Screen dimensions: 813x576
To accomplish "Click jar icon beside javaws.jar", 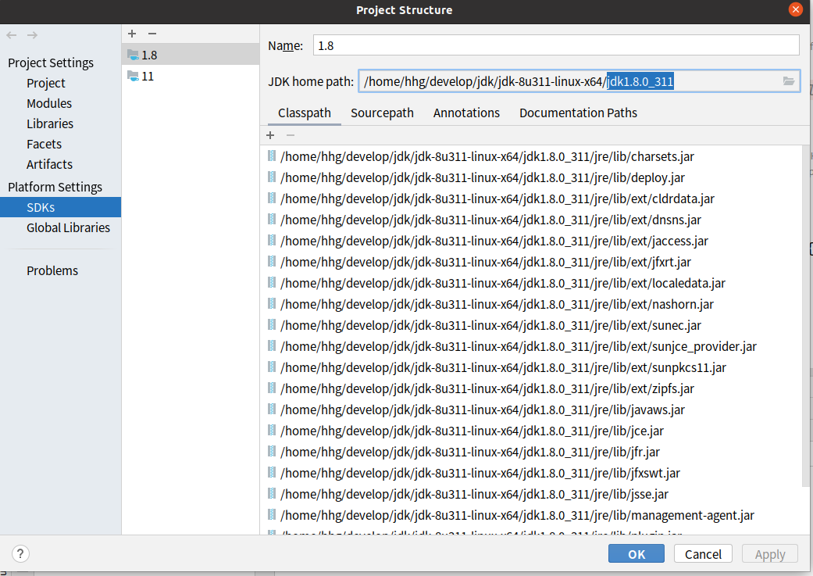I will coord(272,409).
